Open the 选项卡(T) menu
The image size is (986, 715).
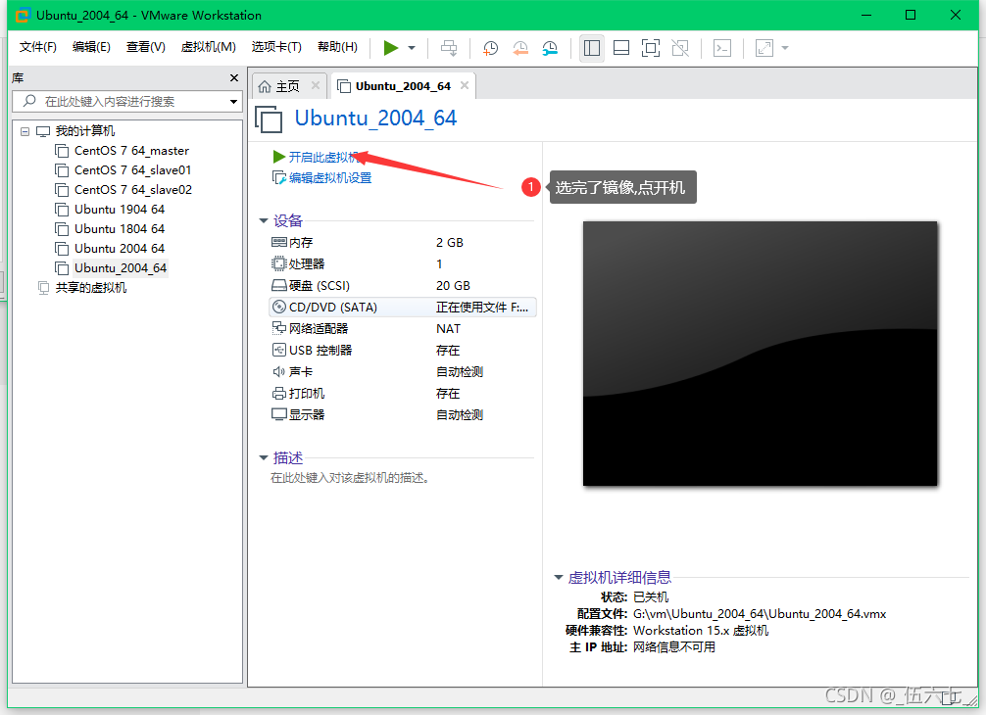(276, 47)
